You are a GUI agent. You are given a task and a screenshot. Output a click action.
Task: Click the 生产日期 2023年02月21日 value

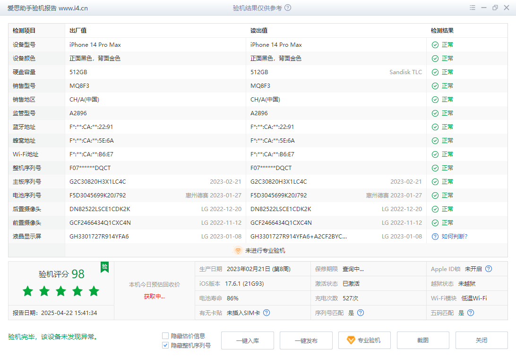pyautogui.click(x=258, y=269)
